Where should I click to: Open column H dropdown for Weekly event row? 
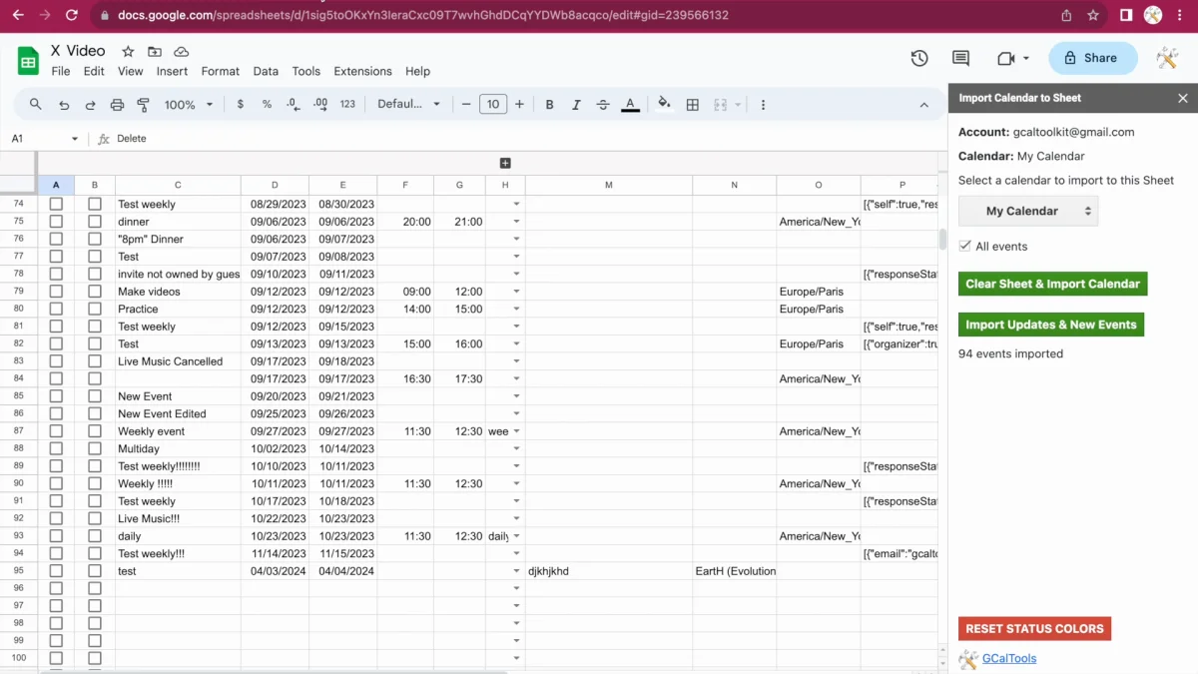click(516, 431)
